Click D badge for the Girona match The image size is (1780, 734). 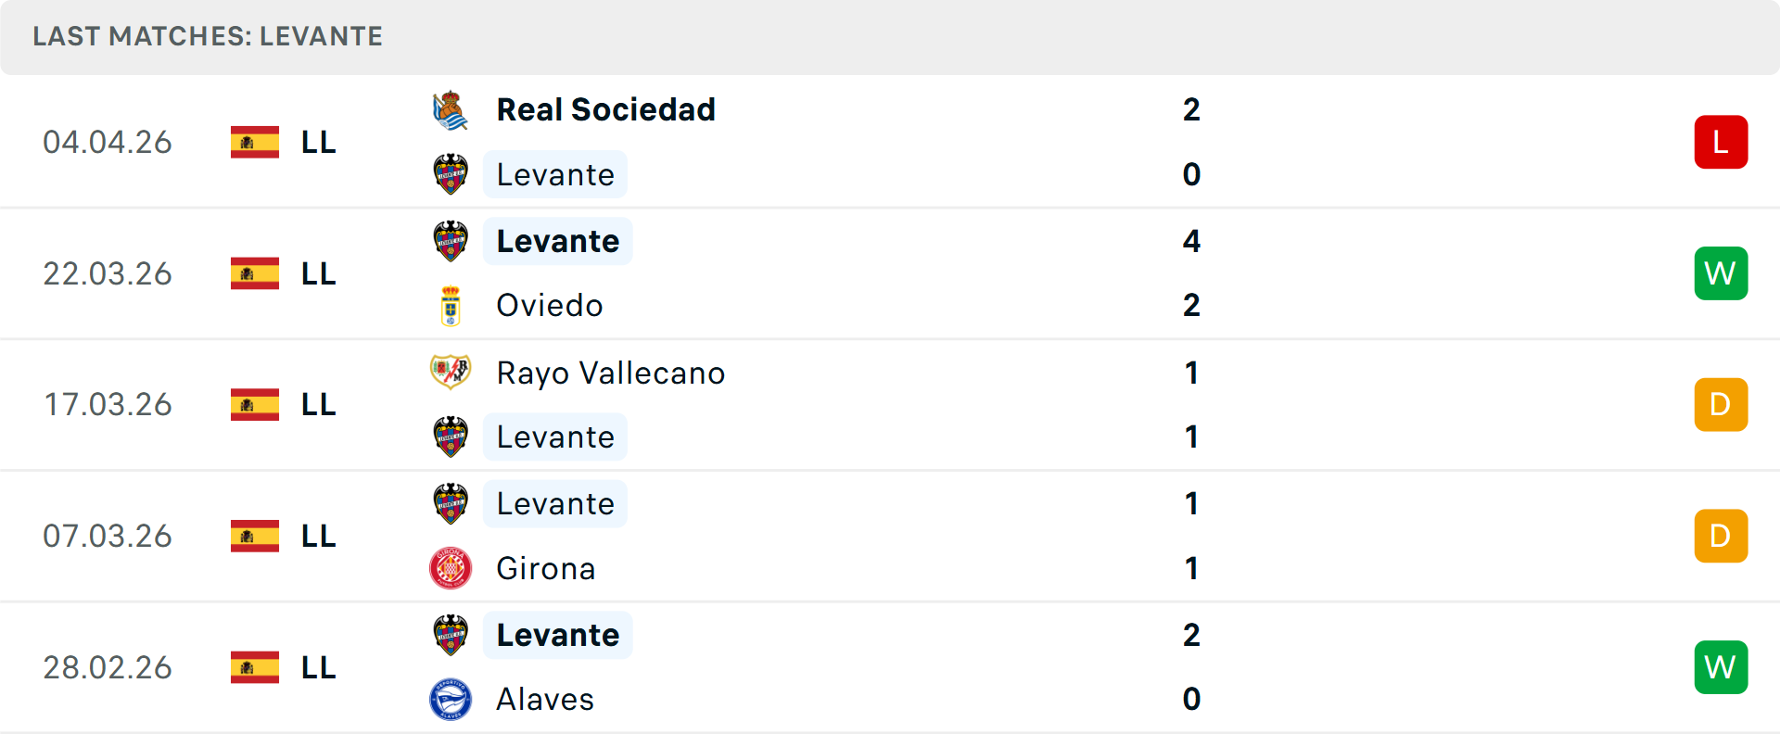click(x=1721, y=536)
